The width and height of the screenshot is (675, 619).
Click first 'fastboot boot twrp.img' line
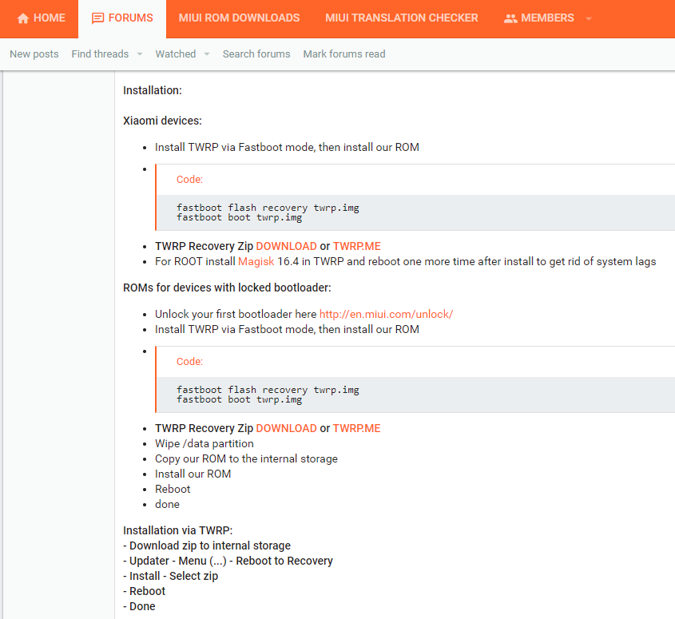(x=240, y=217)
